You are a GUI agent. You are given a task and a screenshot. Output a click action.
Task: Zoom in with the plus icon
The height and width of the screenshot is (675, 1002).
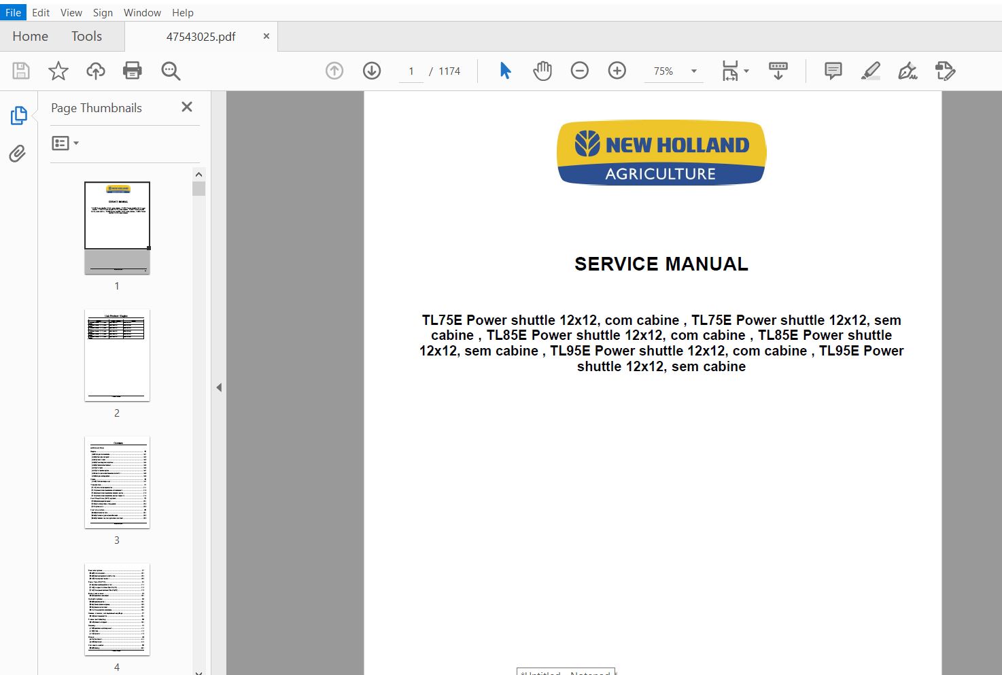point(617,71)
